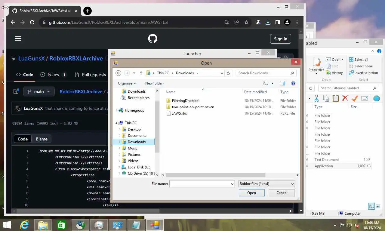This screenshot has width=385, height=231.
Task: Click the File name input field
Action: coord(200,184)
